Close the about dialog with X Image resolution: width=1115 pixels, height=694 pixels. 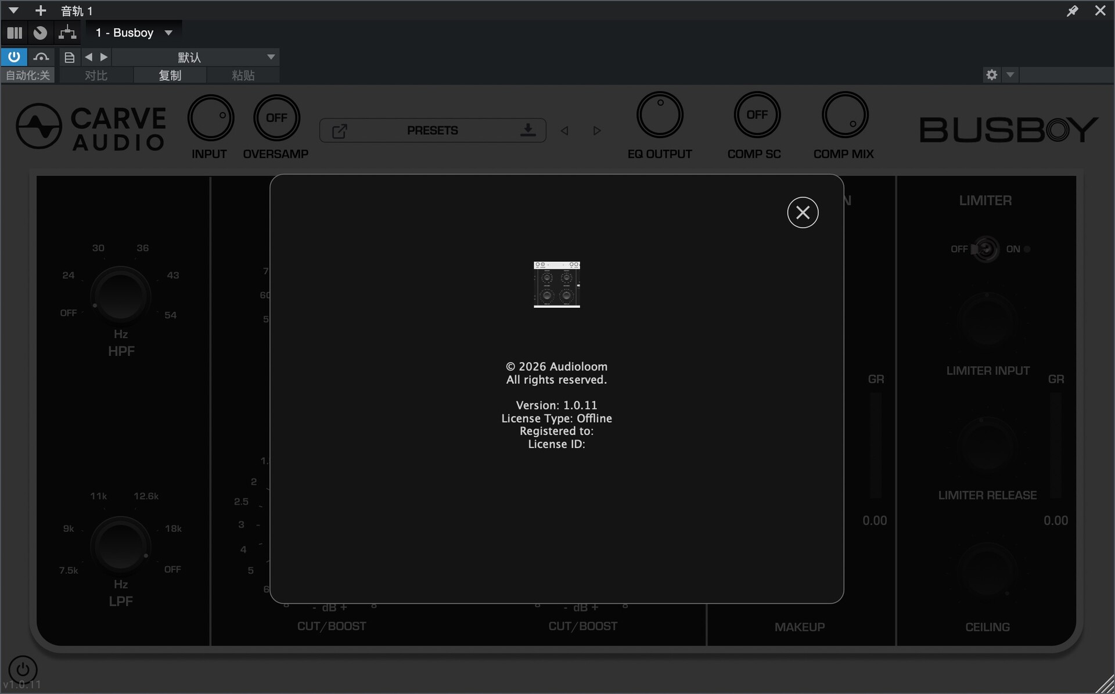[x=803, y=213]
